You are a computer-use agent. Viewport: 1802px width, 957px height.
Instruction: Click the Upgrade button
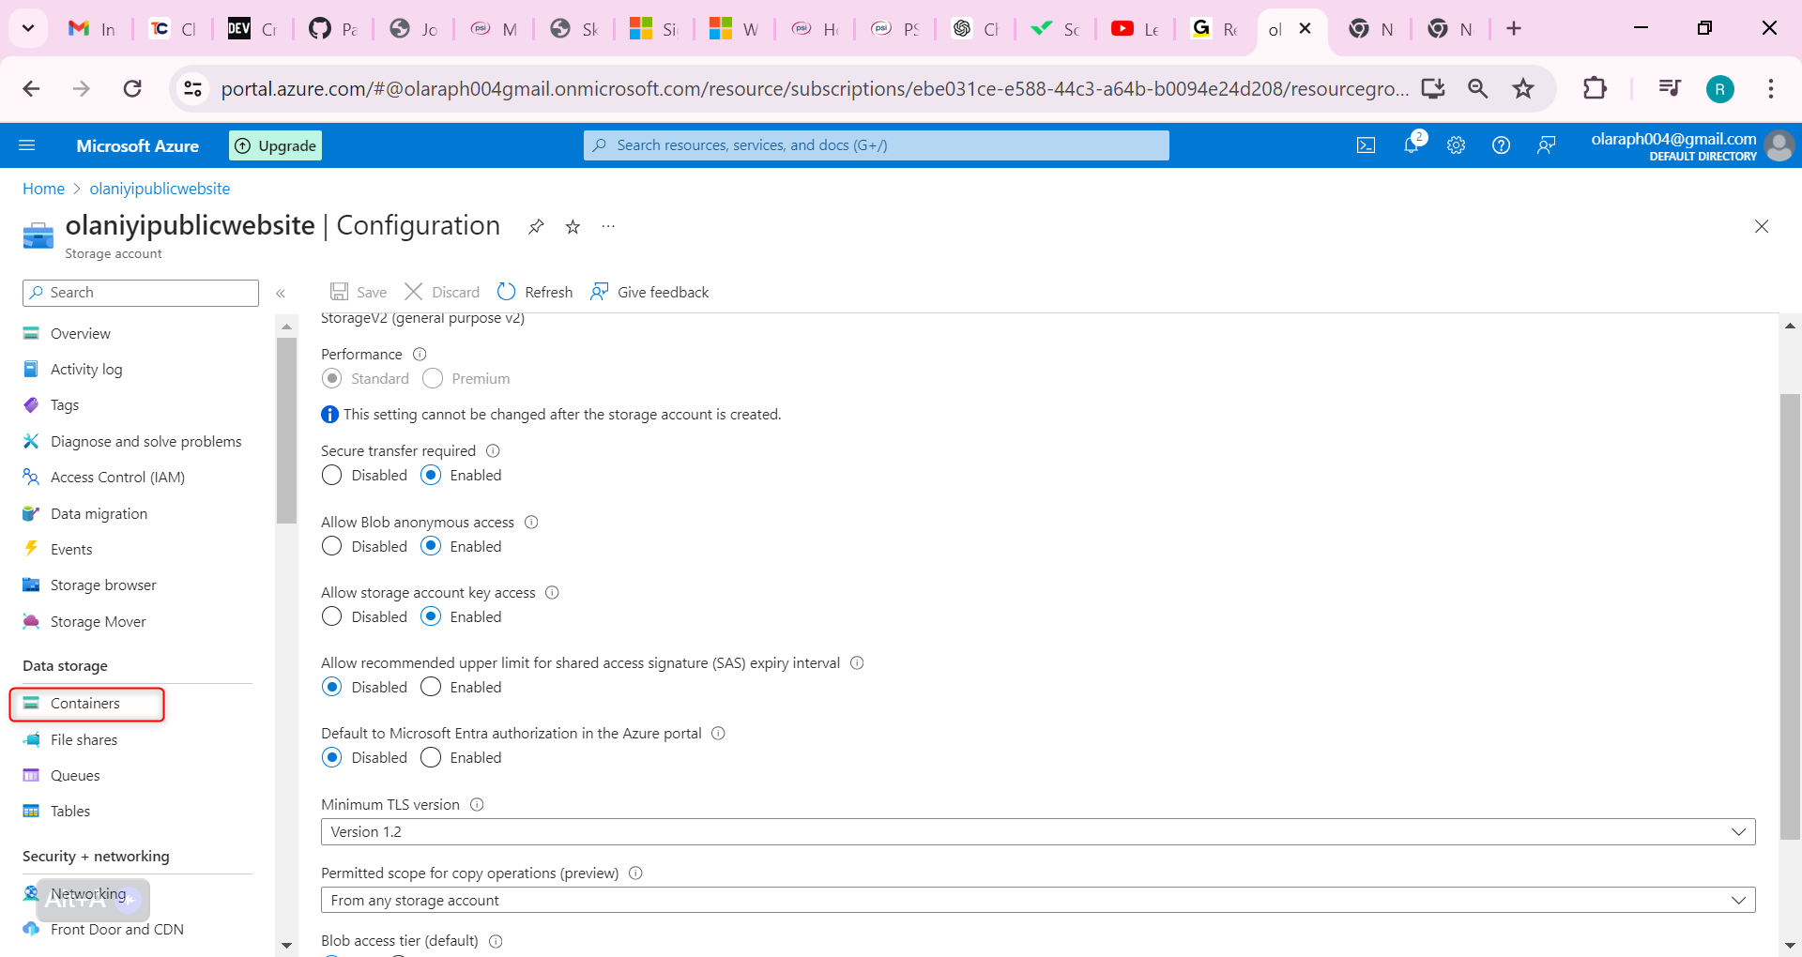click(275, 145)
